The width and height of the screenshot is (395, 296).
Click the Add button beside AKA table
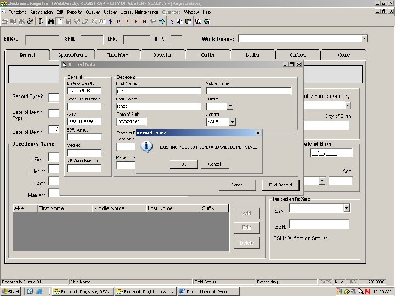[x=247, y=213]
